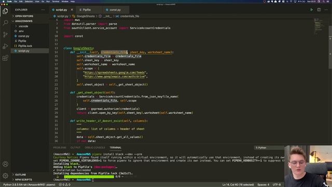The height and width of the screenshot is (187, 332).
Task: Expand the Open Editors section
Action: pyautogui.click(x=30, y=16)
